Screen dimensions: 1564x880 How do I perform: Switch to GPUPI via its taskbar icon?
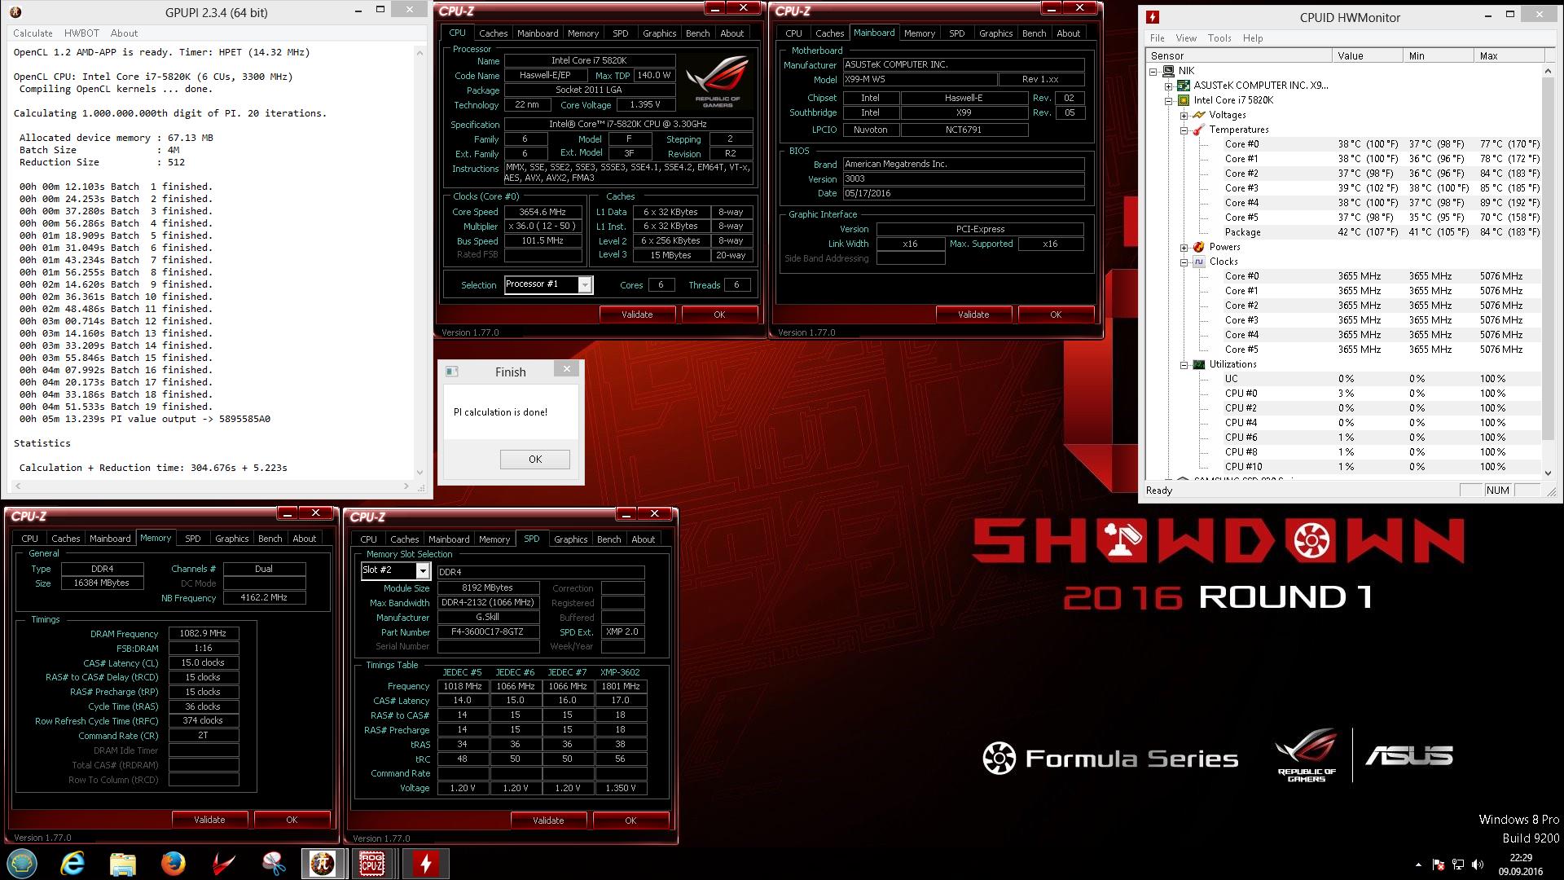pyautogui.click(x=323, y=863)
